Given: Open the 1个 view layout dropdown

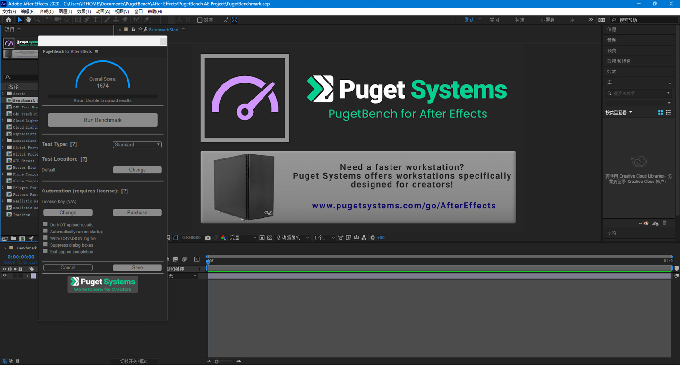Looking at the screenshot, I should click(x=324, y=238).
